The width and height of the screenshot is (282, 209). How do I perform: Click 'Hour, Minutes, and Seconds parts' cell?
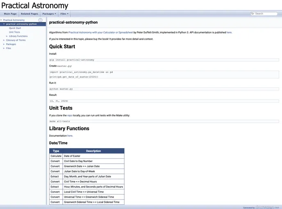coord(93,187)
